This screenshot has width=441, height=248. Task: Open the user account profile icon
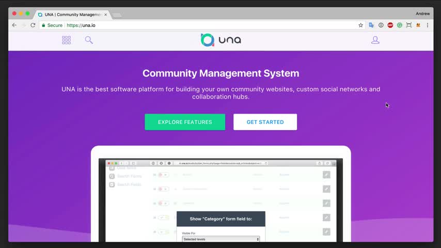click(x=375, y=40)
